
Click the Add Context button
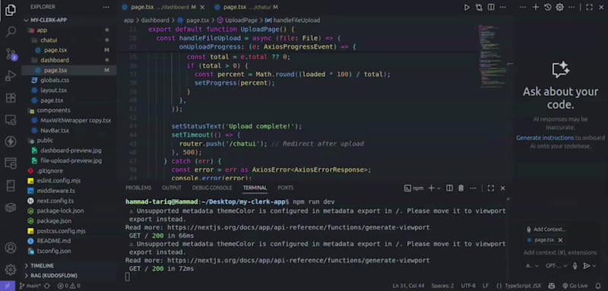pos(546,229)
